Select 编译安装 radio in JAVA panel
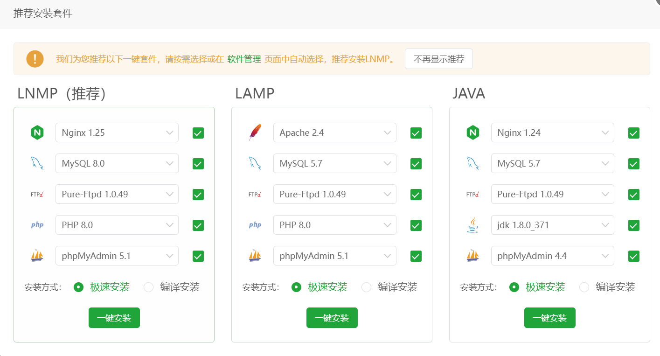 (584, 287)
